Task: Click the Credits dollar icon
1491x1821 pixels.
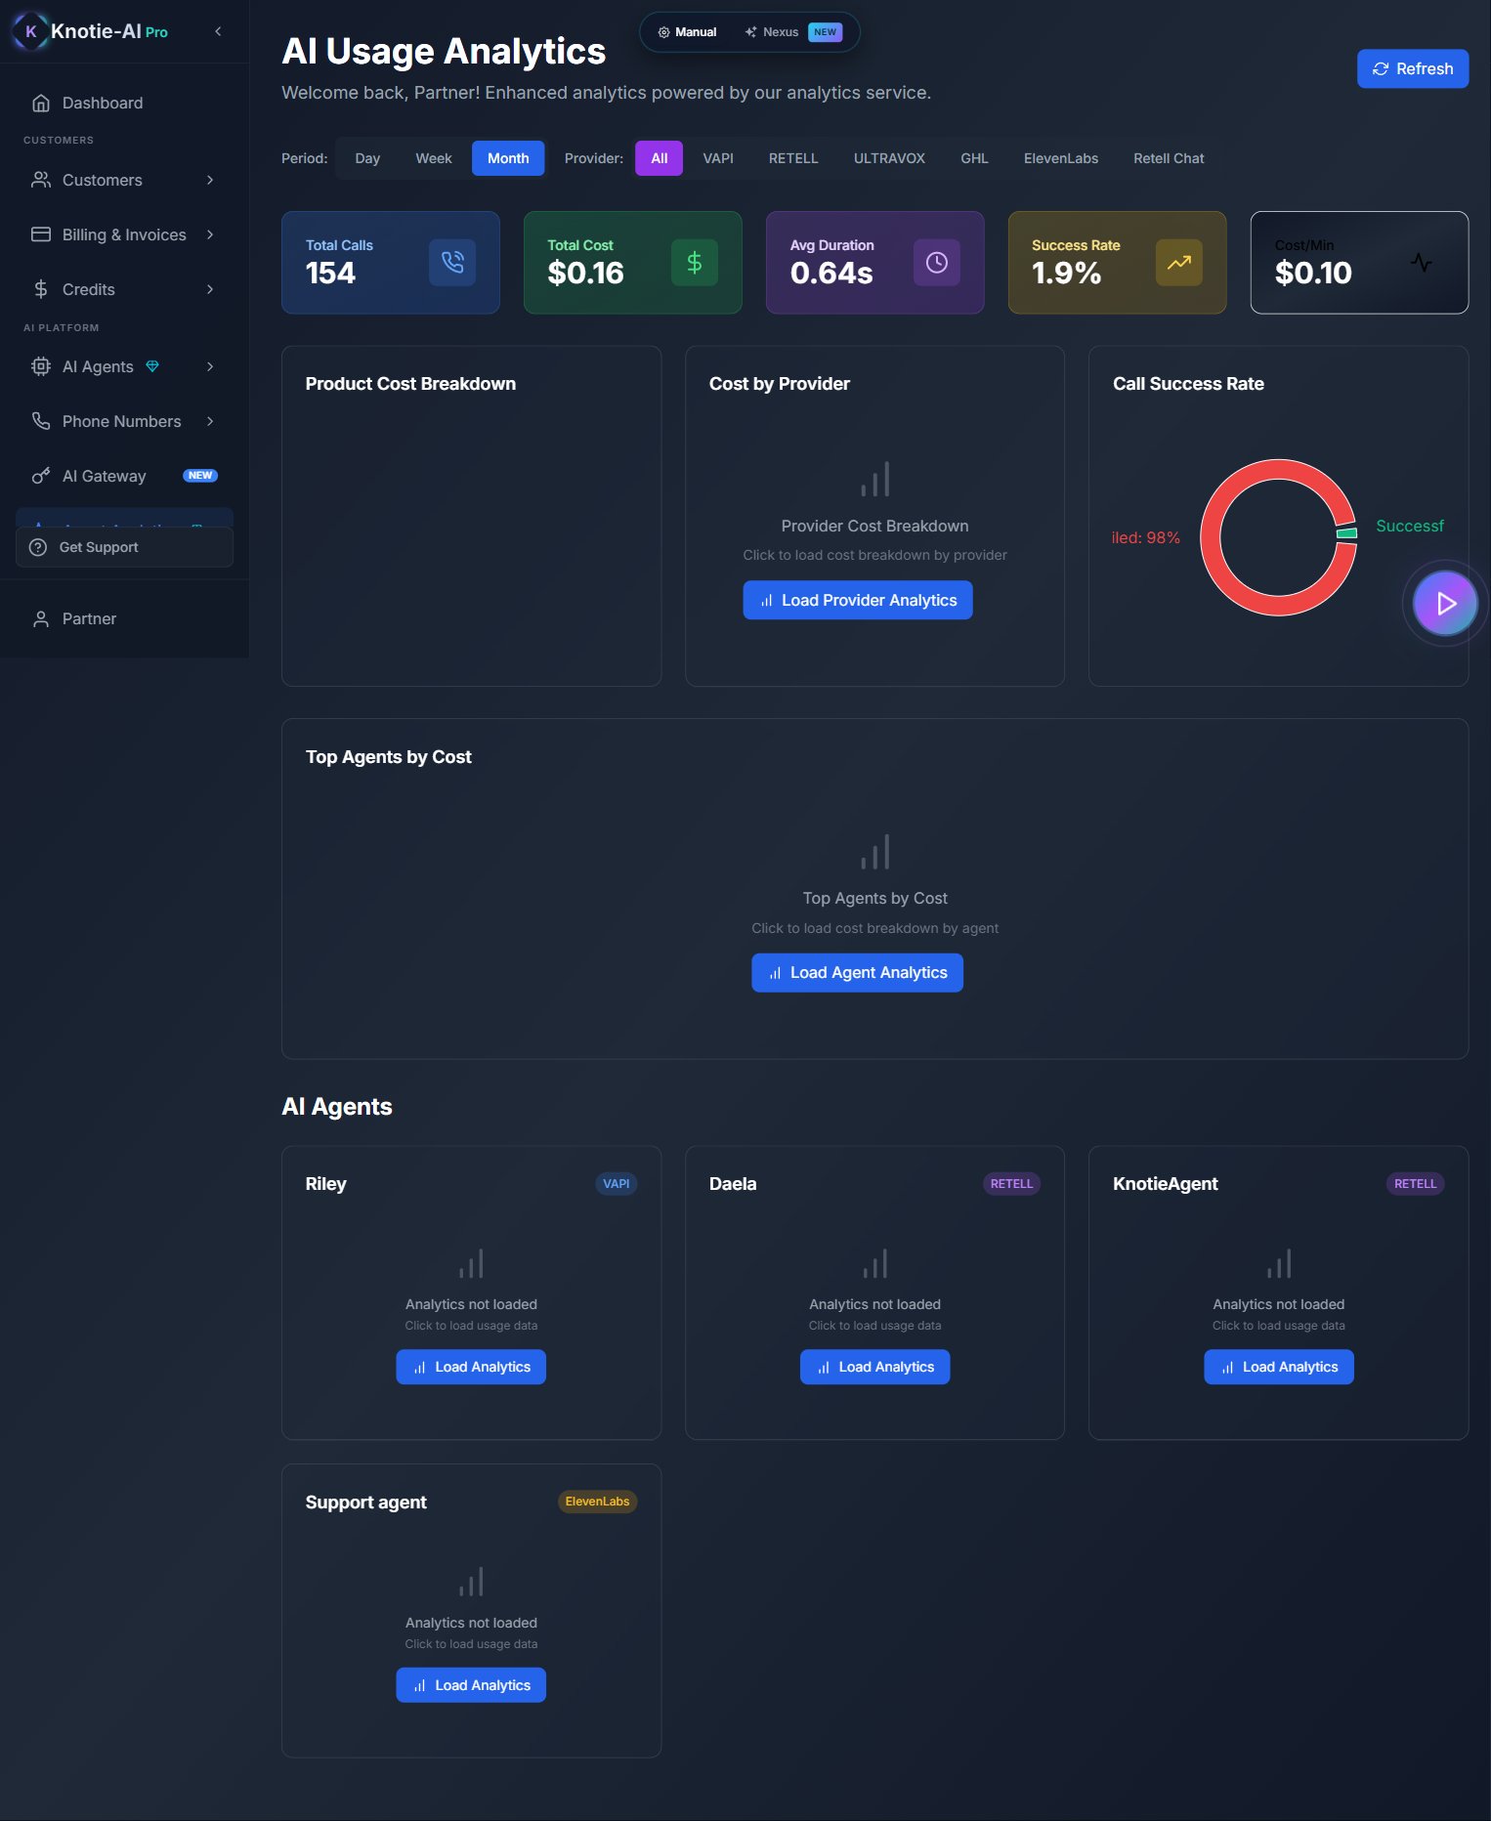Action: coord(41,289)
